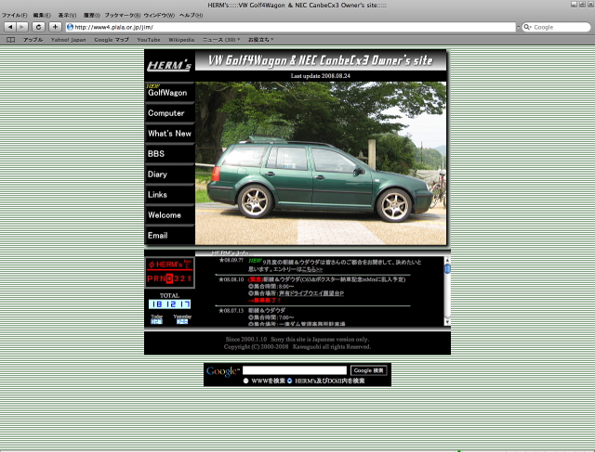This screenshot has height=452, width=595.
Task: Open the Wikipedia bookmark
Action: pyautogui.click(x=181, y=40)
